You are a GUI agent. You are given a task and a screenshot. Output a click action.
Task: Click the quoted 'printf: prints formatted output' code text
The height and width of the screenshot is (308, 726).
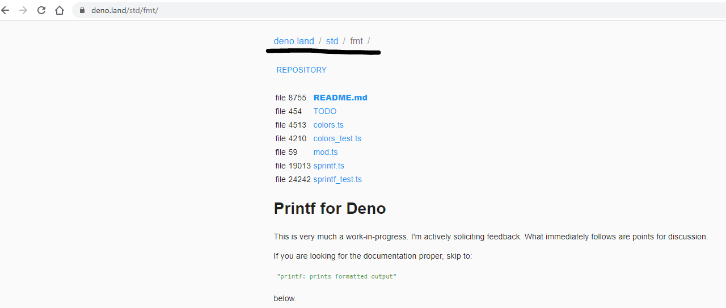tap(336, 276)
